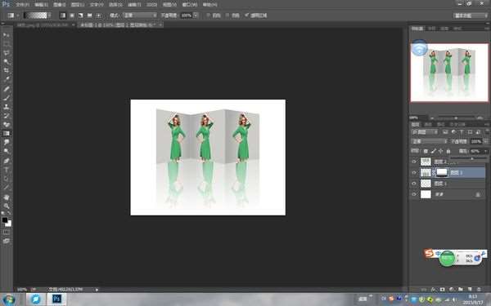Click the foreground black color swatch
491x306 pixels.
[4, 220]
